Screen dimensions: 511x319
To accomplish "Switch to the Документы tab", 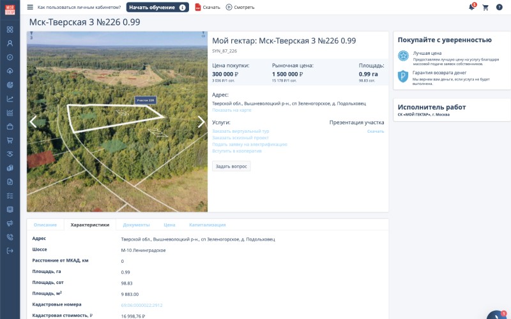I will [x=136, y=225].
